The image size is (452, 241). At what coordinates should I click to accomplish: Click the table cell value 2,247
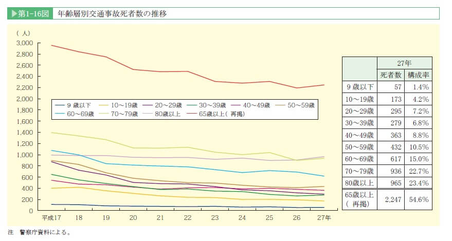[393, 199]
